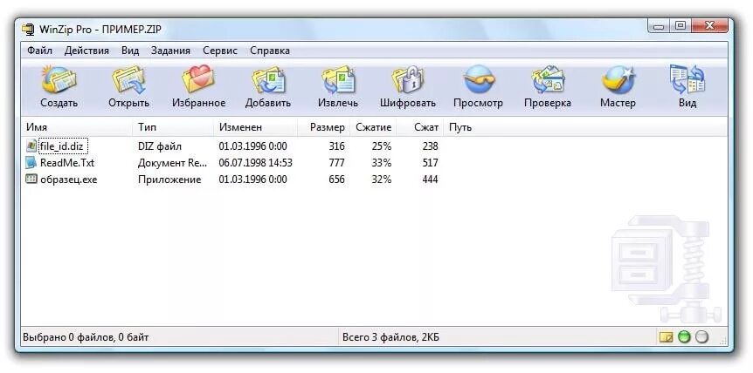Click the Вид toolbar icon

(x=687, y=79)
